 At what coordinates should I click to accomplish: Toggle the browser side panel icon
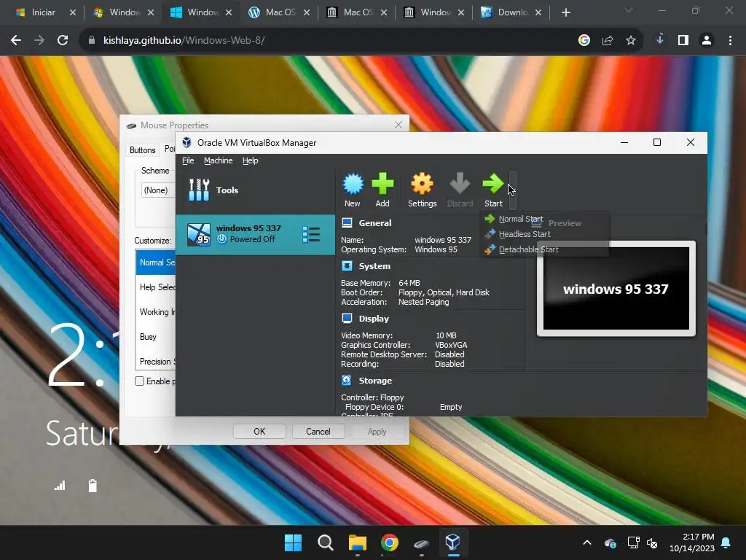pyautogui.click(x=683, y=41)
